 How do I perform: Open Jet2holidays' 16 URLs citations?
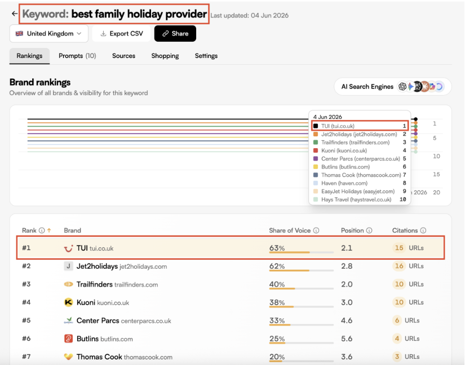click(x=408, y=266)
